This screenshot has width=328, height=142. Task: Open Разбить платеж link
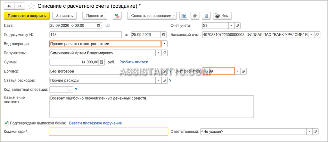(134, 62)
